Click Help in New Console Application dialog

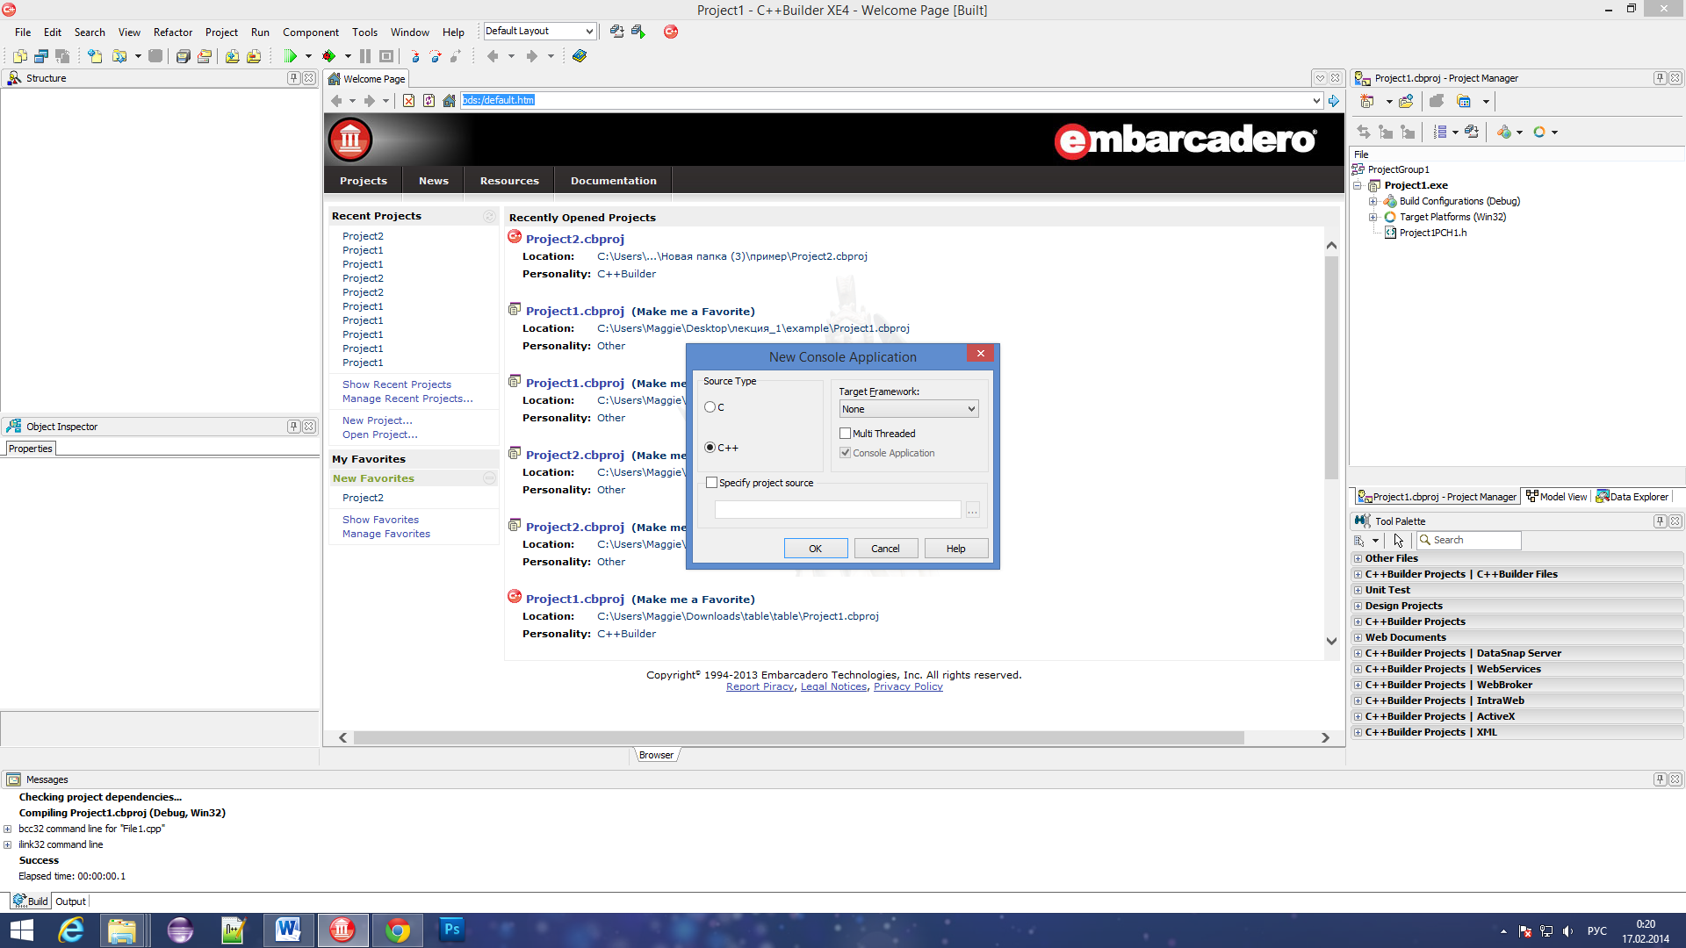(x=955, y=549)
